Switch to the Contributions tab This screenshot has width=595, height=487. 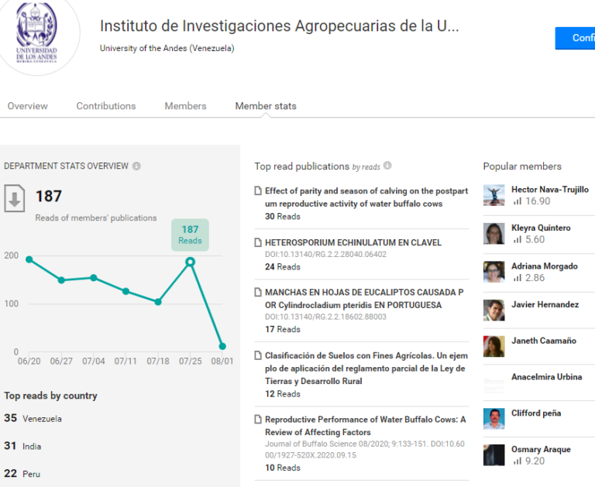(106, 106)
